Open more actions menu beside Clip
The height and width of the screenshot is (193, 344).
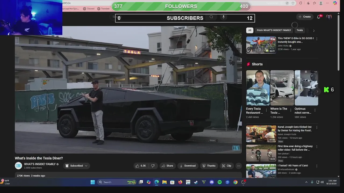tap(238, 166)
